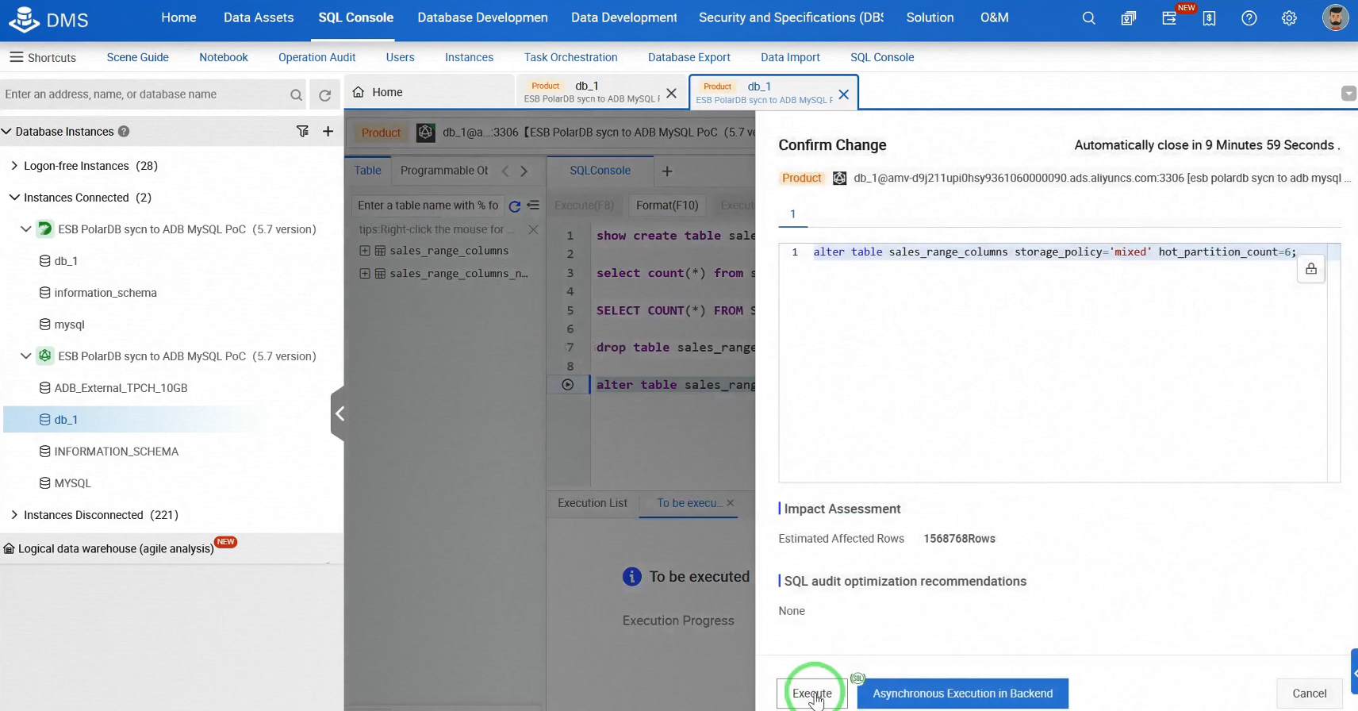Select tab 1 in Confirm Change dialog
The image size is (1358, 711).
[x=792, y=214]
